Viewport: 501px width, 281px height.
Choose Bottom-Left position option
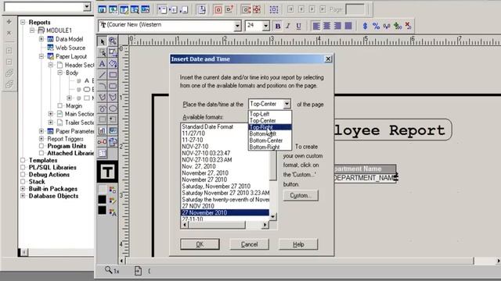[270, 133]
